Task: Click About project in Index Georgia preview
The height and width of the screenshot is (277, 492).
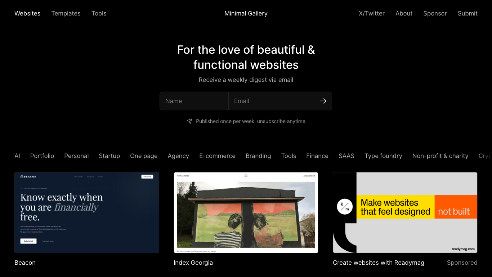Action: pyautogui.click(x=309, y=176)
